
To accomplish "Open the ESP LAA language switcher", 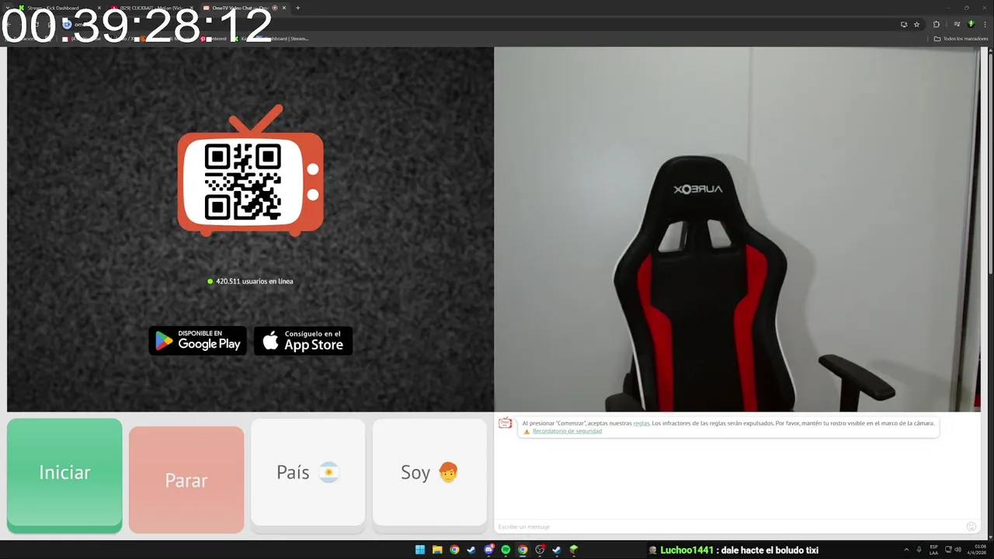I will (x=934, y=550).
